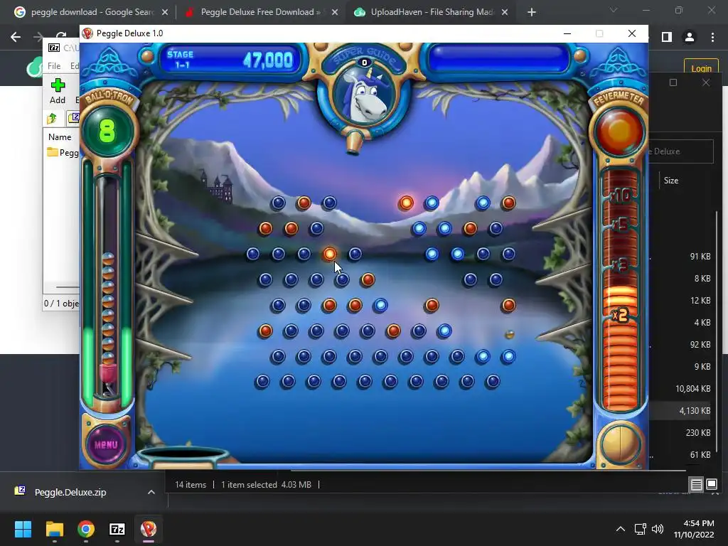Screen dimensions: 728x546
Task: Click Peggle icon in taskbar
Action: coord(149,529)
